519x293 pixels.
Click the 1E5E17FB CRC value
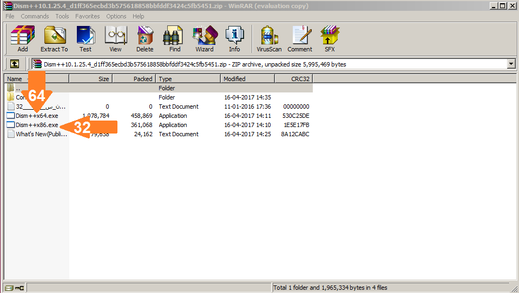(x=297, y=125)
